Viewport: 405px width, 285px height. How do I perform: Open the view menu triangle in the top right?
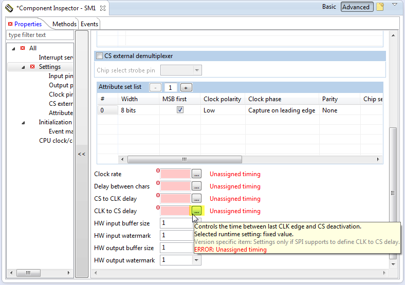(x=394, y=5)
